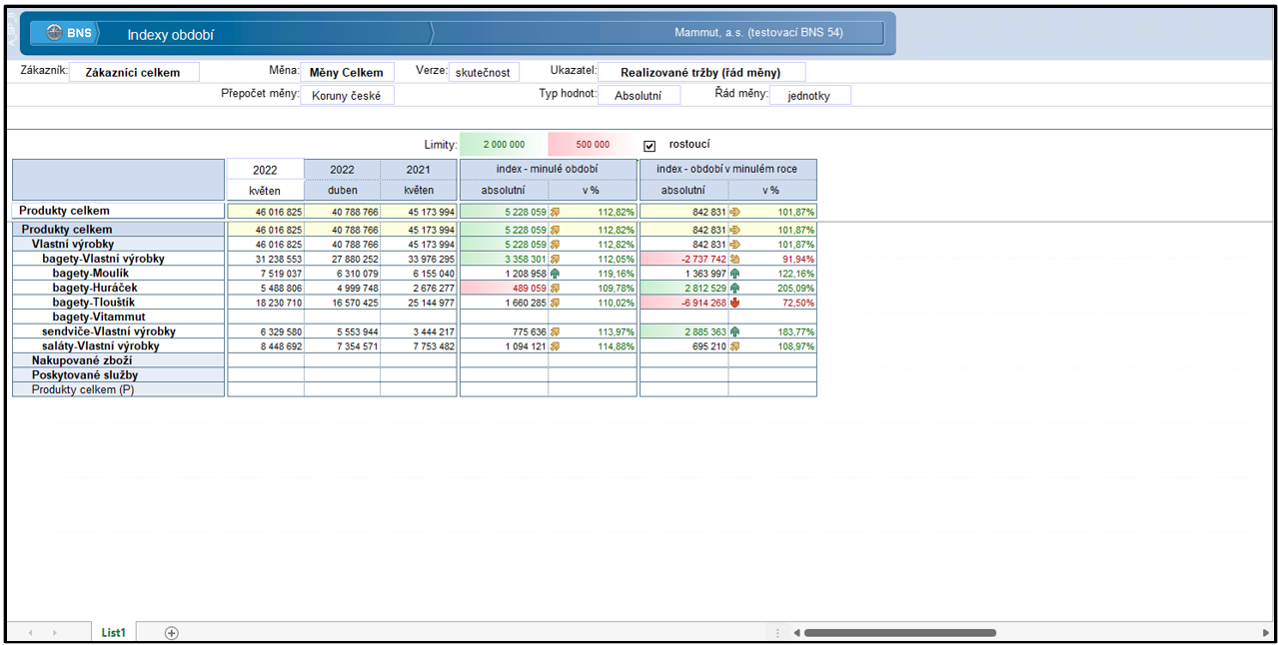Click red down arrow for bagety-Tloušťík
This screenshot has width=1278, height=645.
pyautogui.click(x=735, y=303)
